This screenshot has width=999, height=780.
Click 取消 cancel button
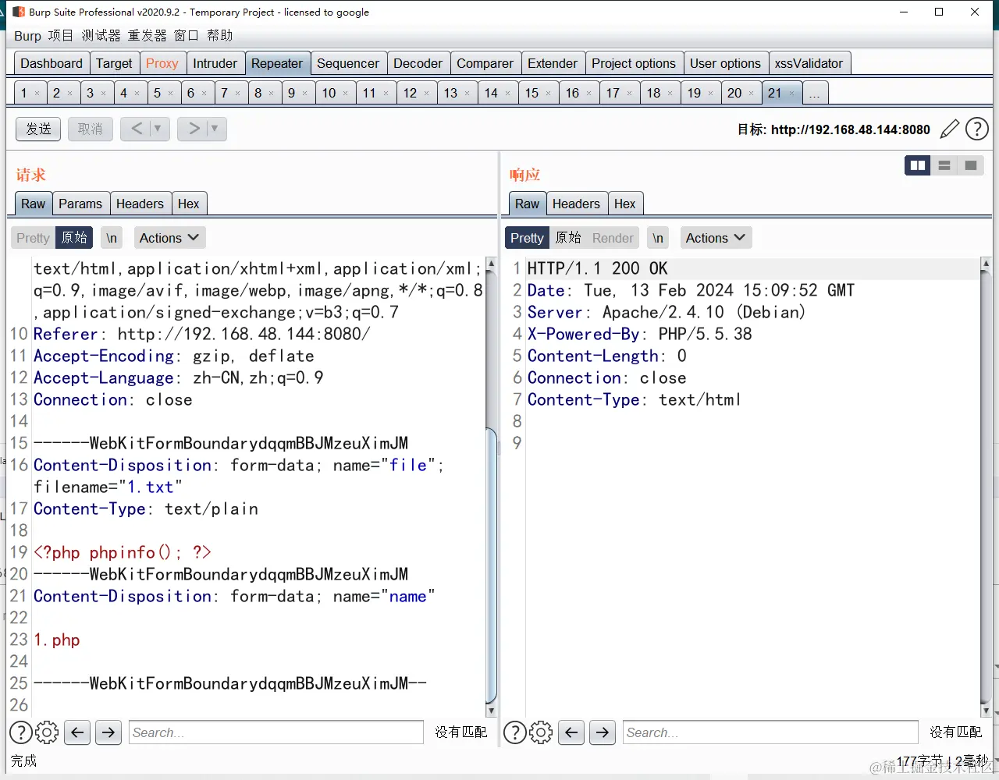[90, 129]
